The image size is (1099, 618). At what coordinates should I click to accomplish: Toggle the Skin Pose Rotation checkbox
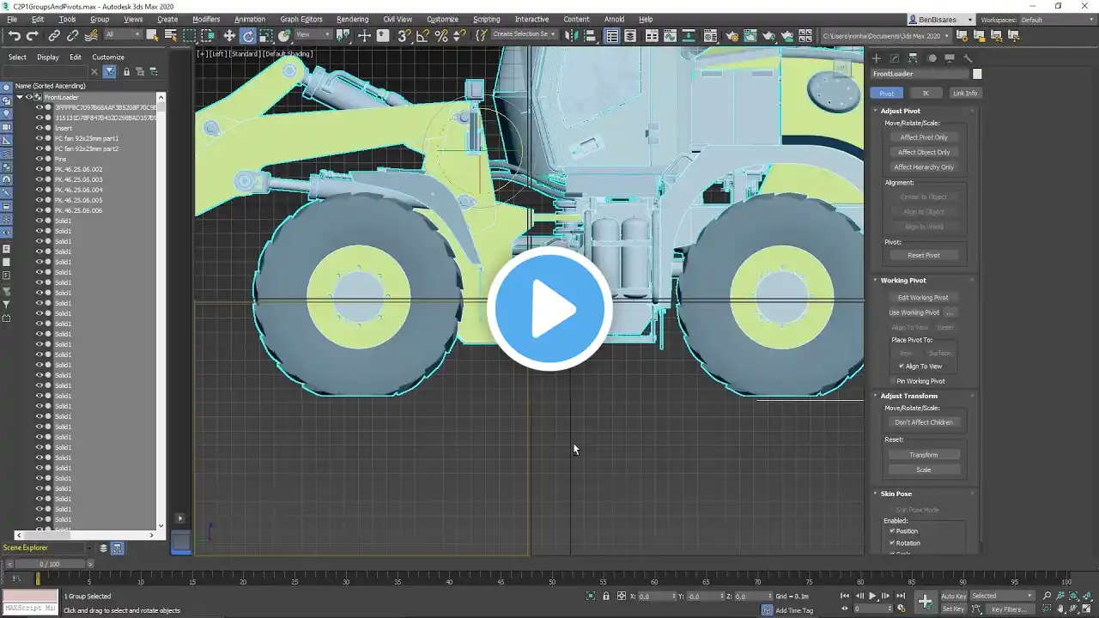pos(893,542)
